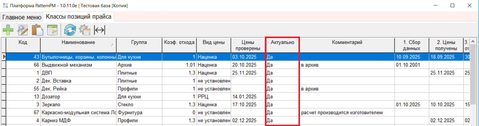Refresh the list with blue arrows icon
Screen dimensions: 479x126
[x=70, y=30]
